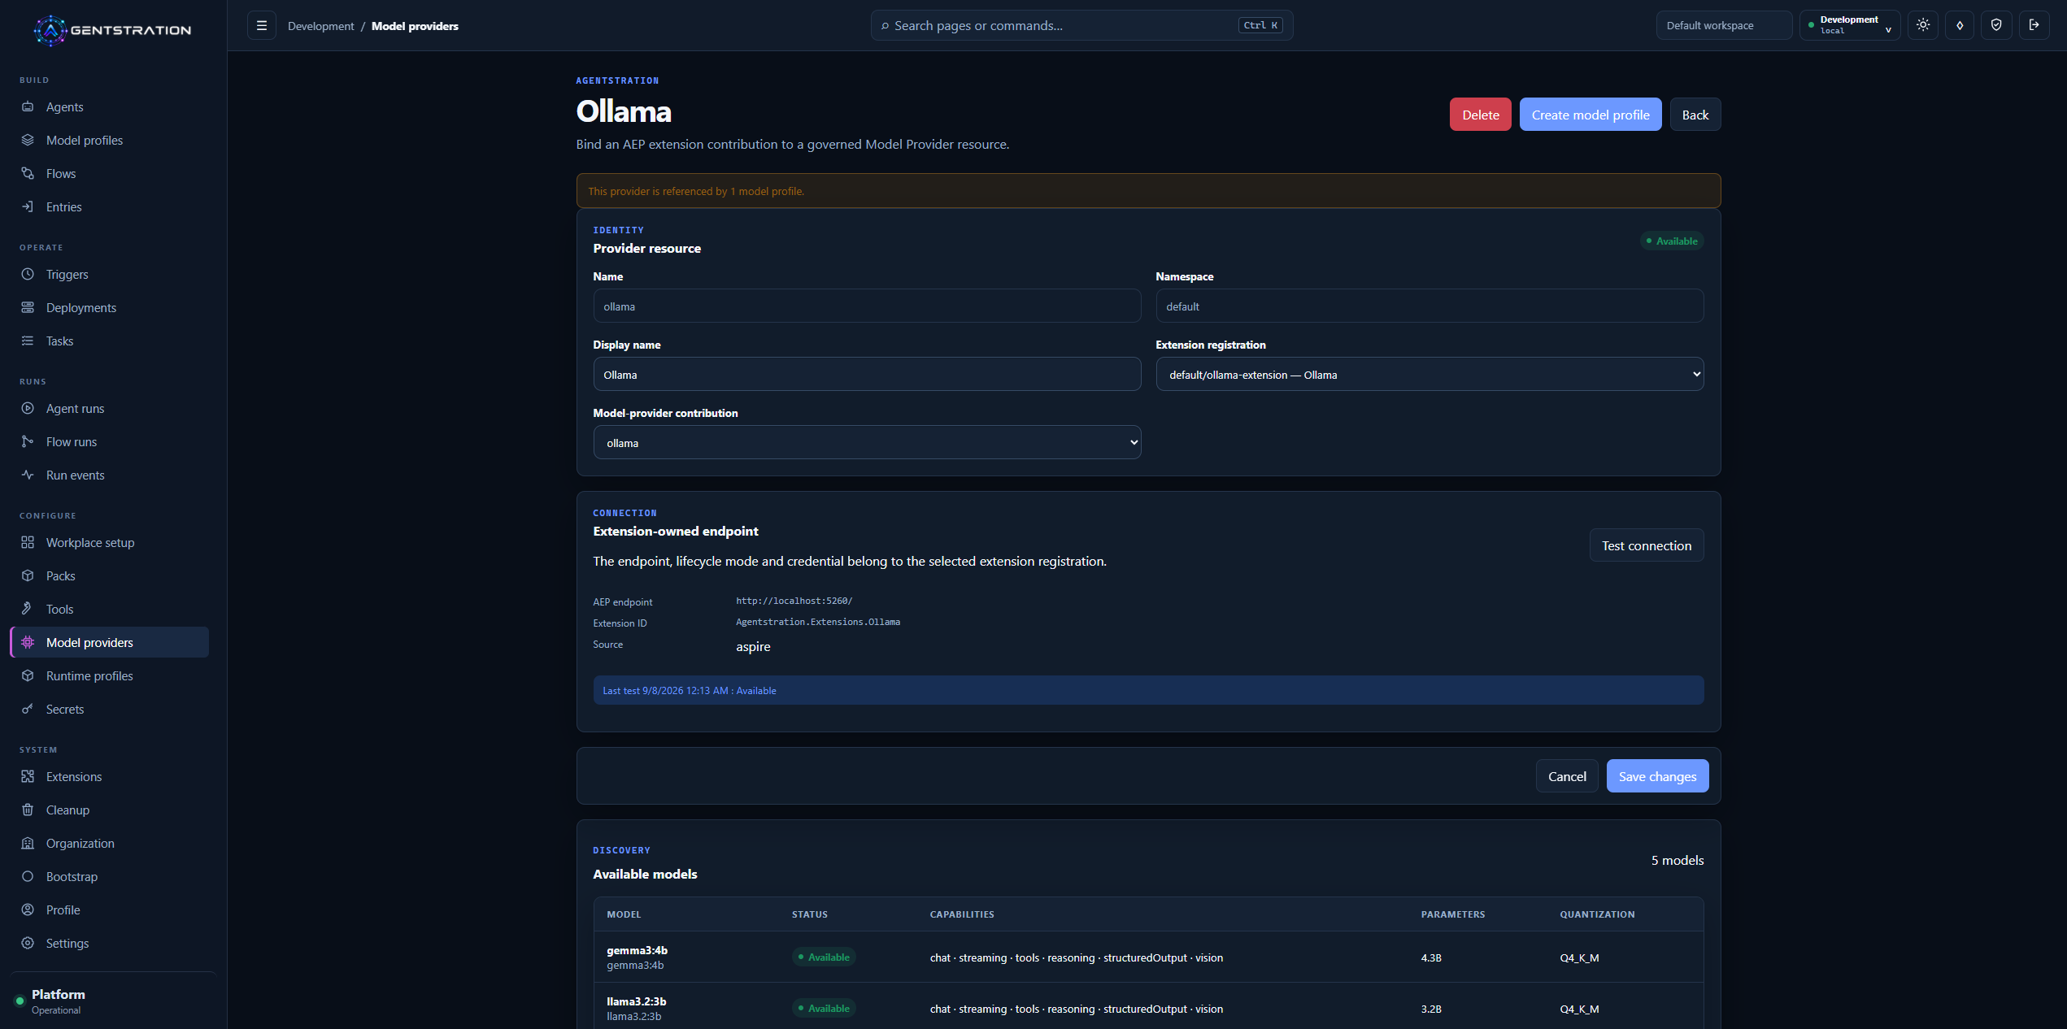Screen dimensions: 2067x1029
Task: Click the Profile user icon
Action: click(x=28, y=910)
